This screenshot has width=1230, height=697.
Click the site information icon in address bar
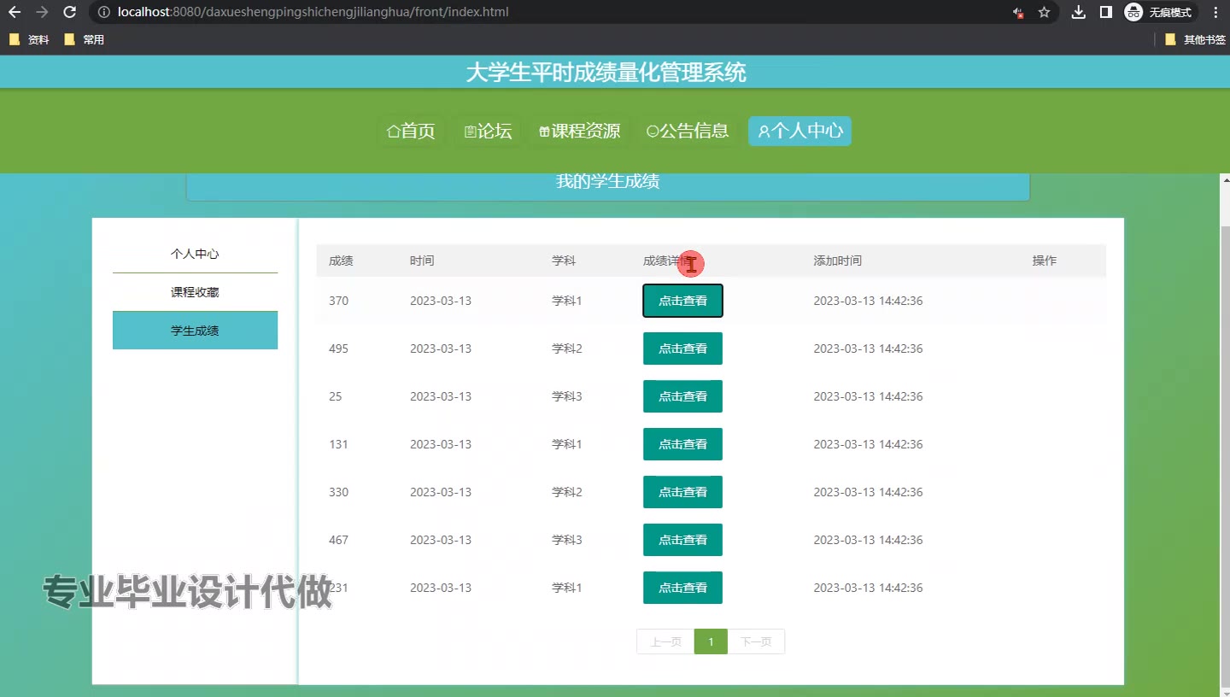[104, 12]
